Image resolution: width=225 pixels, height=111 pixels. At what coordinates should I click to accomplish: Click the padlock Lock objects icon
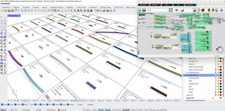[75, 11]
